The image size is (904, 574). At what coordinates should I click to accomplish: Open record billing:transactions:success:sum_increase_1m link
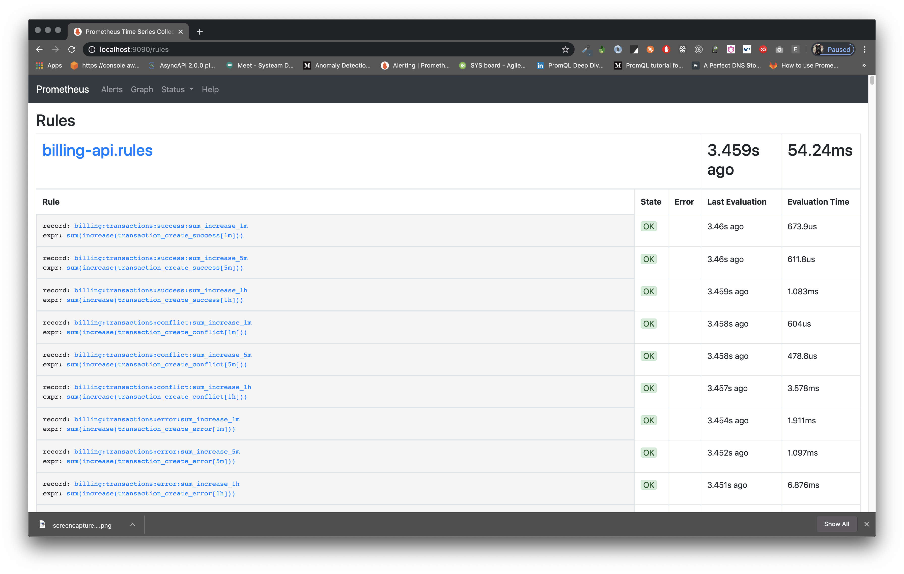point(161,226)
